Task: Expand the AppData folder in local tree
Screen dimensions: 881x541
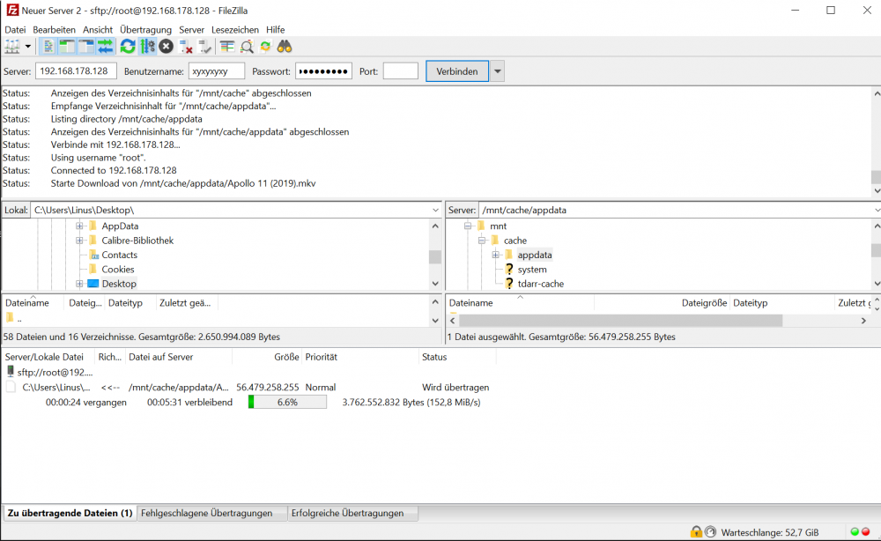Action: (79, 226)
